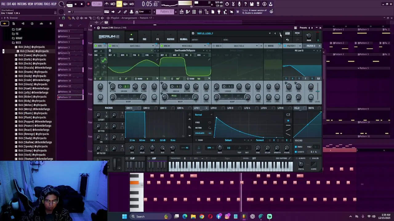Toggle FILTER 1 enable switch
The width and height of the screenshot is (394, 221).
pyautogui.click(x=285, y=46)
